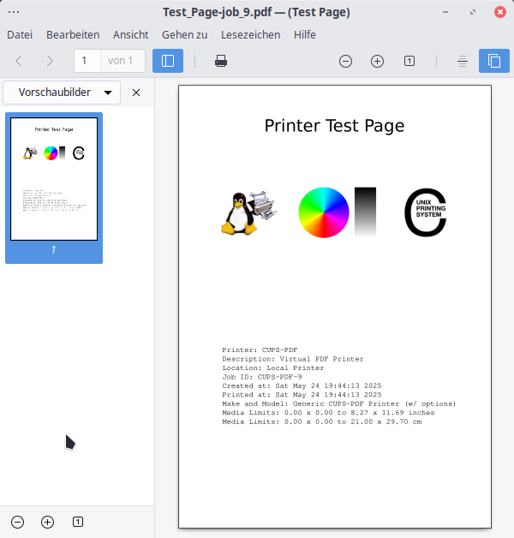Zoom in thumbnails in sidebar footer
Screen dimensions: 514x538
48,522
